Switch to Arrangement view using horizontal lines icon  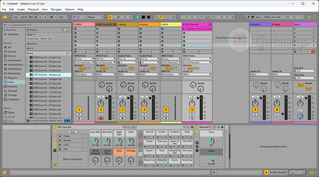314,17
